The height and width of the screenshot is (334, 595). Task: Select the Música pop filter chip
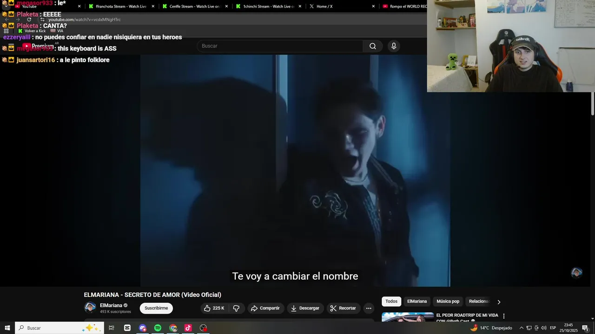(x=448, y=302)
